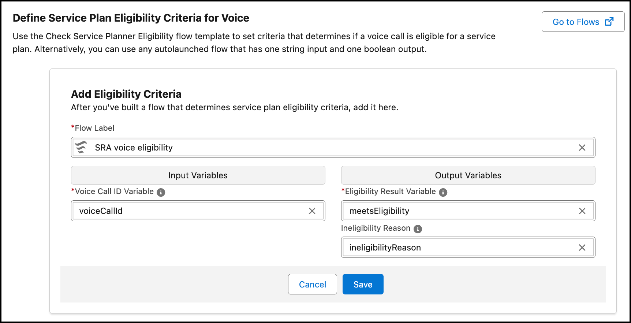Click the Output Variables header
Screen dimensions: 631x323
coord(468,175)
